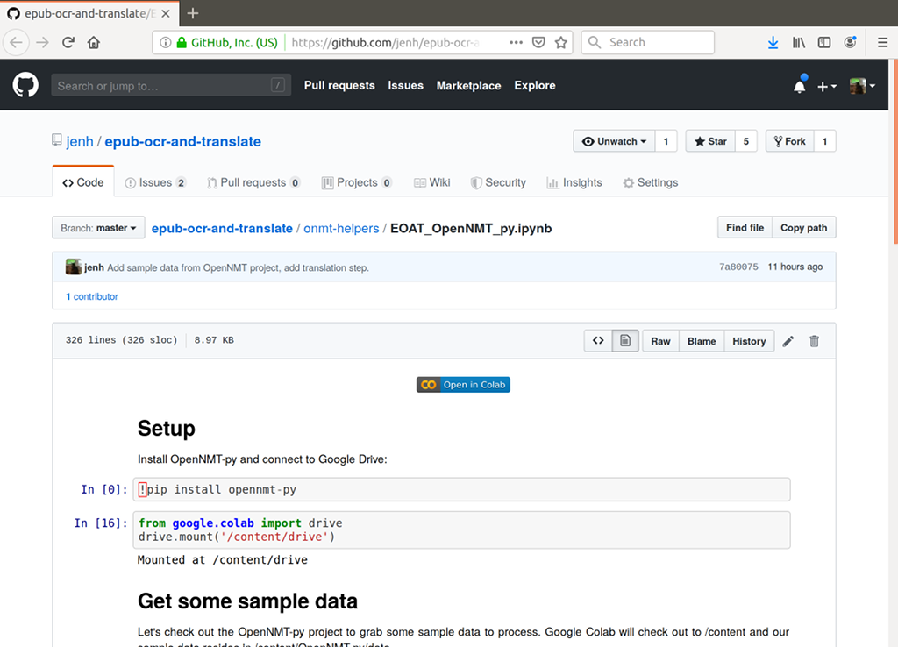
Task: Open the Wiki tab
Action: [x=431, y=182]
